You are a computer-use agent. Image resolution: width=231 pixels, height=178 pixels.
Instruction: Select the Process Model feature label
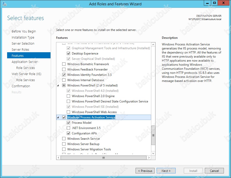click(x=82, y=122)
